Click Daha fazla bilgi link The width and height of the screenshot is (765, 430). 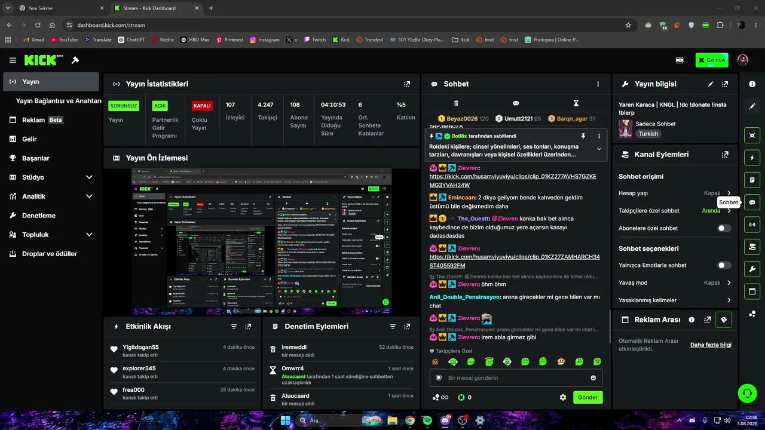711,345
